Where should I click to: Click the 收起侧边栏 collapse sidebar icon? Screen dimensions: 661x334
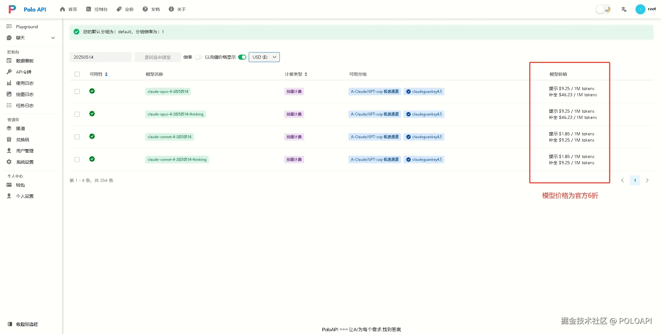10,324
